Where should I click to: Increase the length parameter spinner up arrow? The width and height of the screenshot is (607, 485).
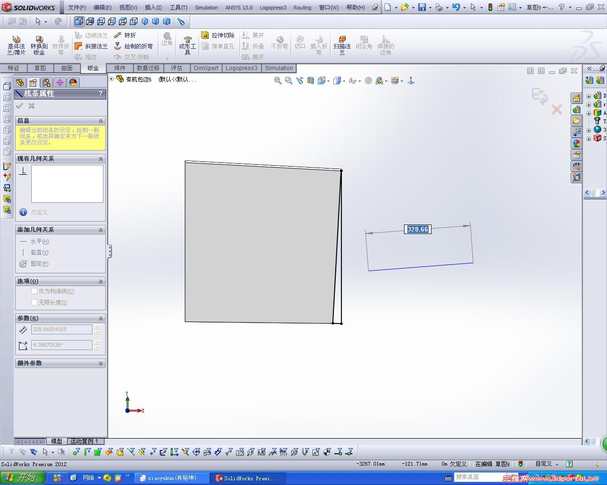pos(97,327)
